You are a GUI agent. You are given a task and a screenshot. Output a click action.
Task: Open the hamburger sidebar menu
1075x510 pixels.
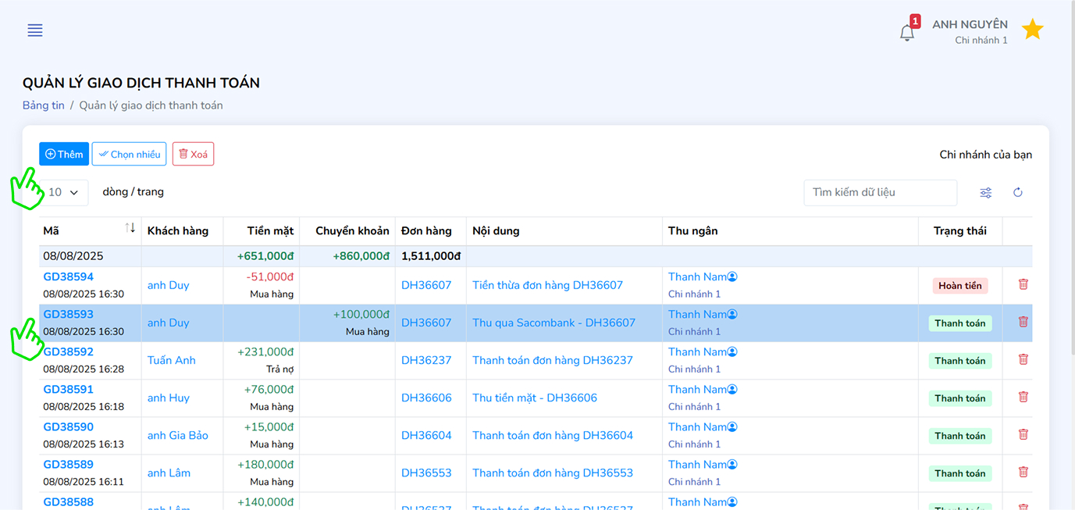(x=35, y=30)
